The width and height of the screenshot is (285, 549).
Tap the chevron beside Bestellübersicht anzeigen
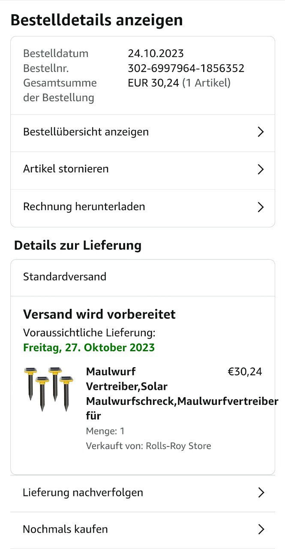(260, 132)
